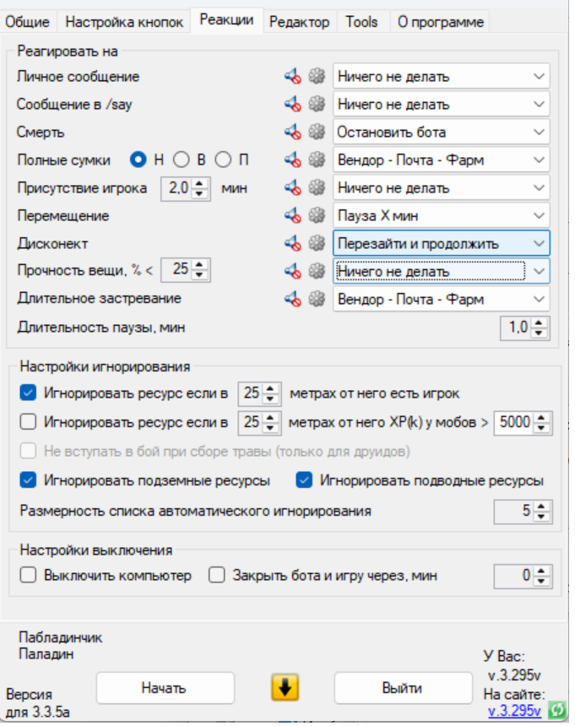Expand the Перемещение Пауза X мин dropdown
This screenshot has height=726, width=575.
point(442,215)
